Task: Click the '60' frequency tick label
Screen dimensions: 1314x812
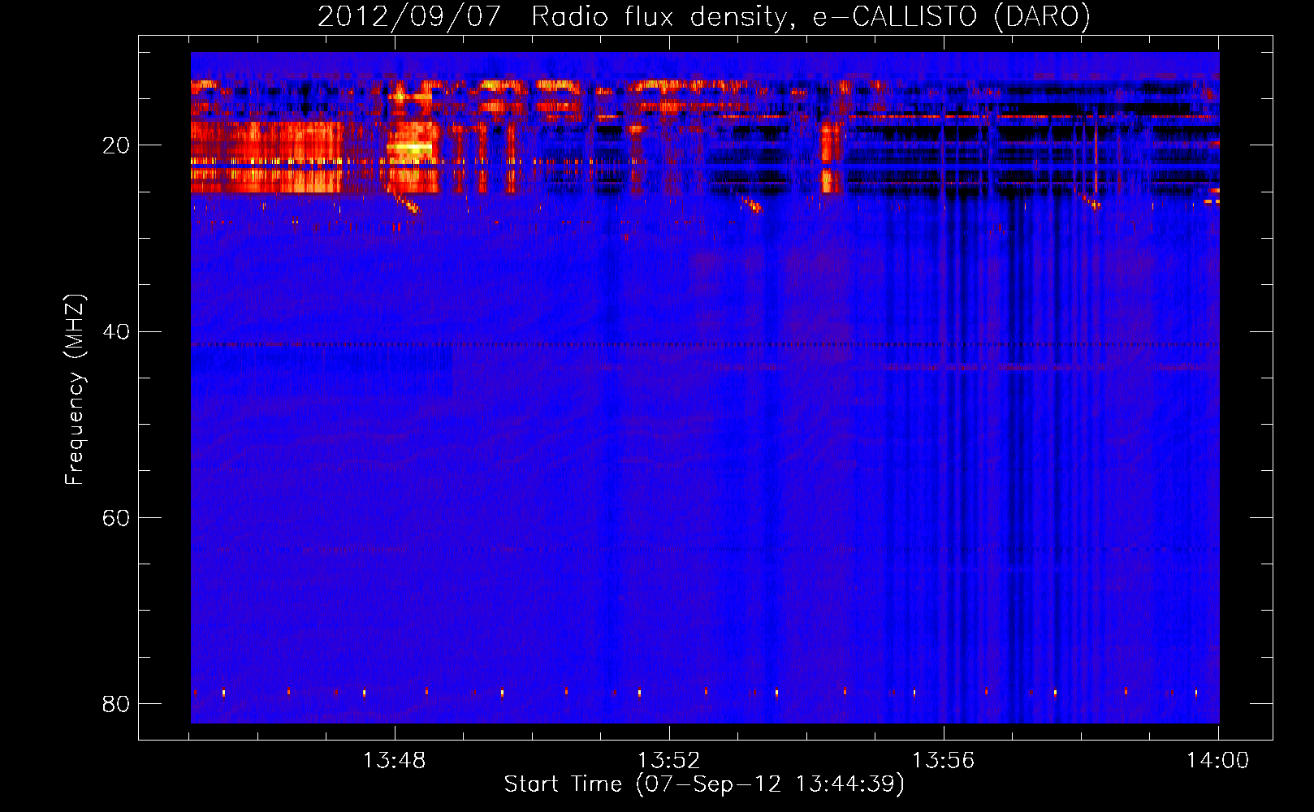Action: (116, 517)
